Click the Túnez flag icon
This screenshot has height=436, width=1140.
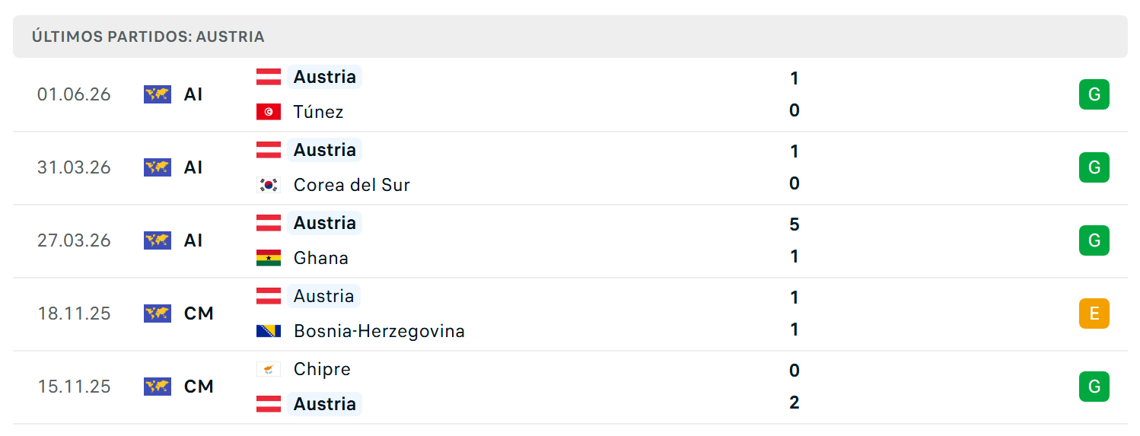pyautogui.click(x=269, y=112)
